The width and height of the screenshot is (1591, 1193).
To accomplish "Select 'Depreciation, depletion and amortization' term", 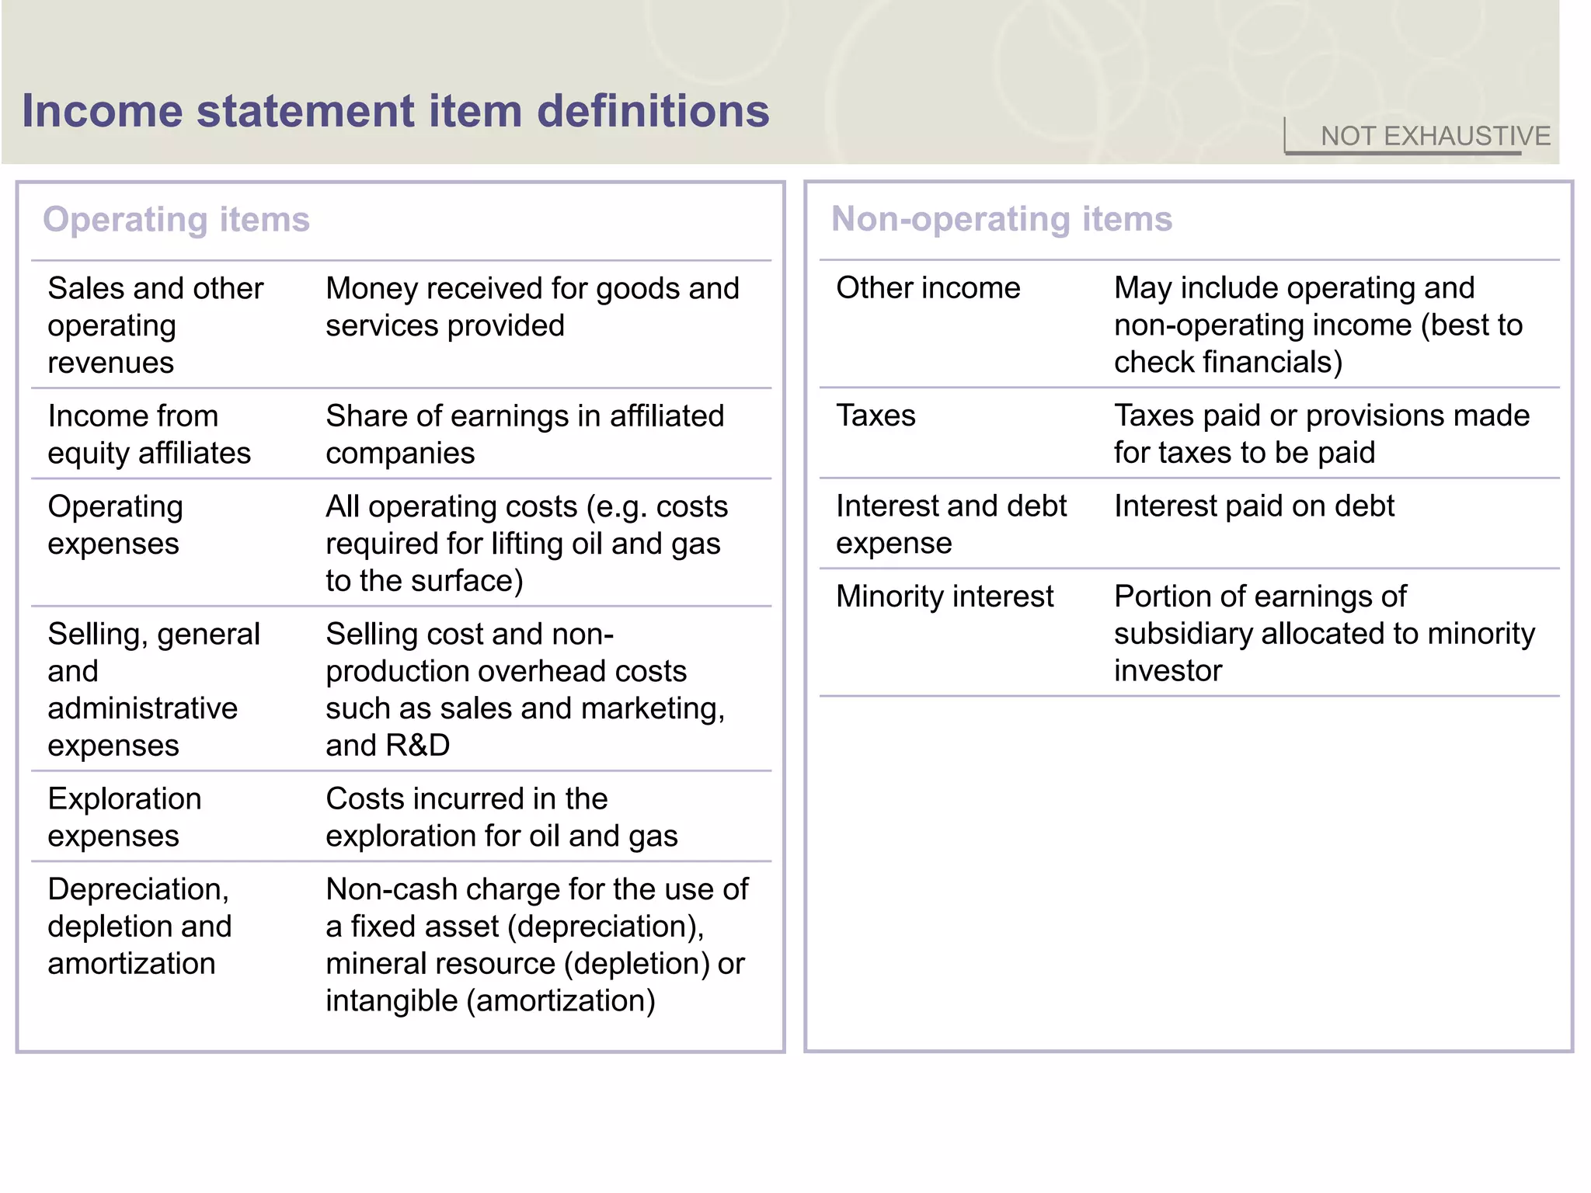I will (x=140, y=926).
